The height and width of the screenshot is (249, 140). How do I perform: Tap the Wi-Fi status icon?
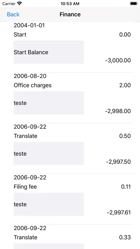click(20, 4)
